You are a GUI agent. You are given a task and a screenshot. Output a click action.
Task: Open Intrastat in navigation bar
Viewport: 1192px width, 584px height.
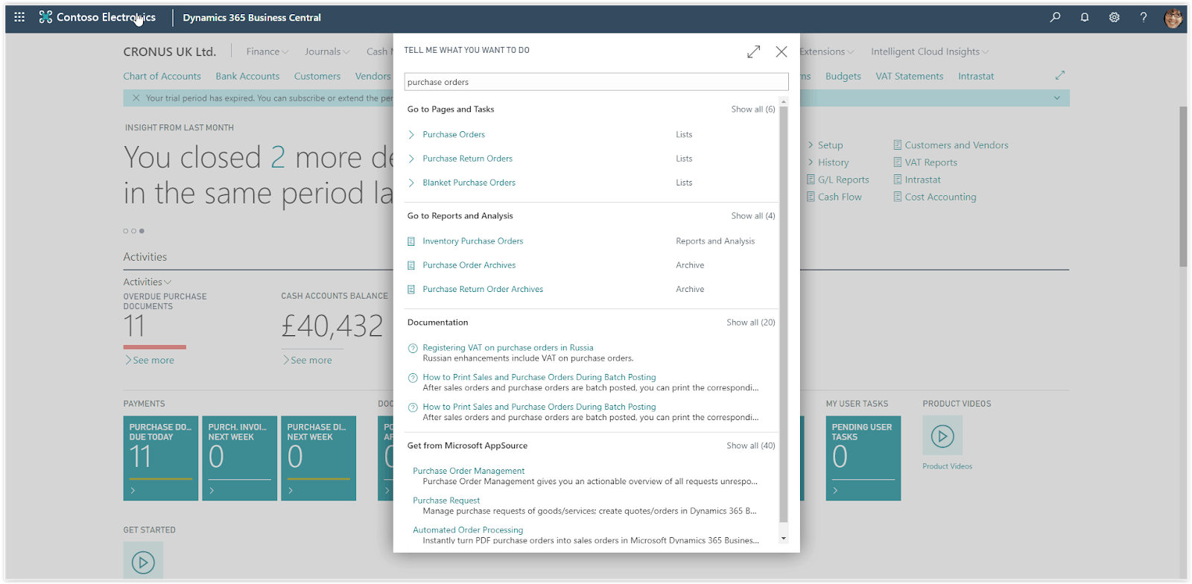976,76
